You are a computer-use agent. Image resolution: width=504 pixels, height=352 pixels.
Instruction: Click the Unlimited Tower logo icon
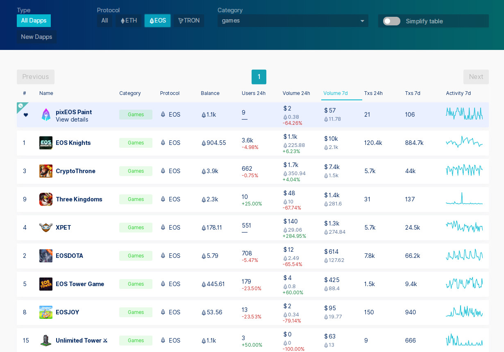point(46,341)
